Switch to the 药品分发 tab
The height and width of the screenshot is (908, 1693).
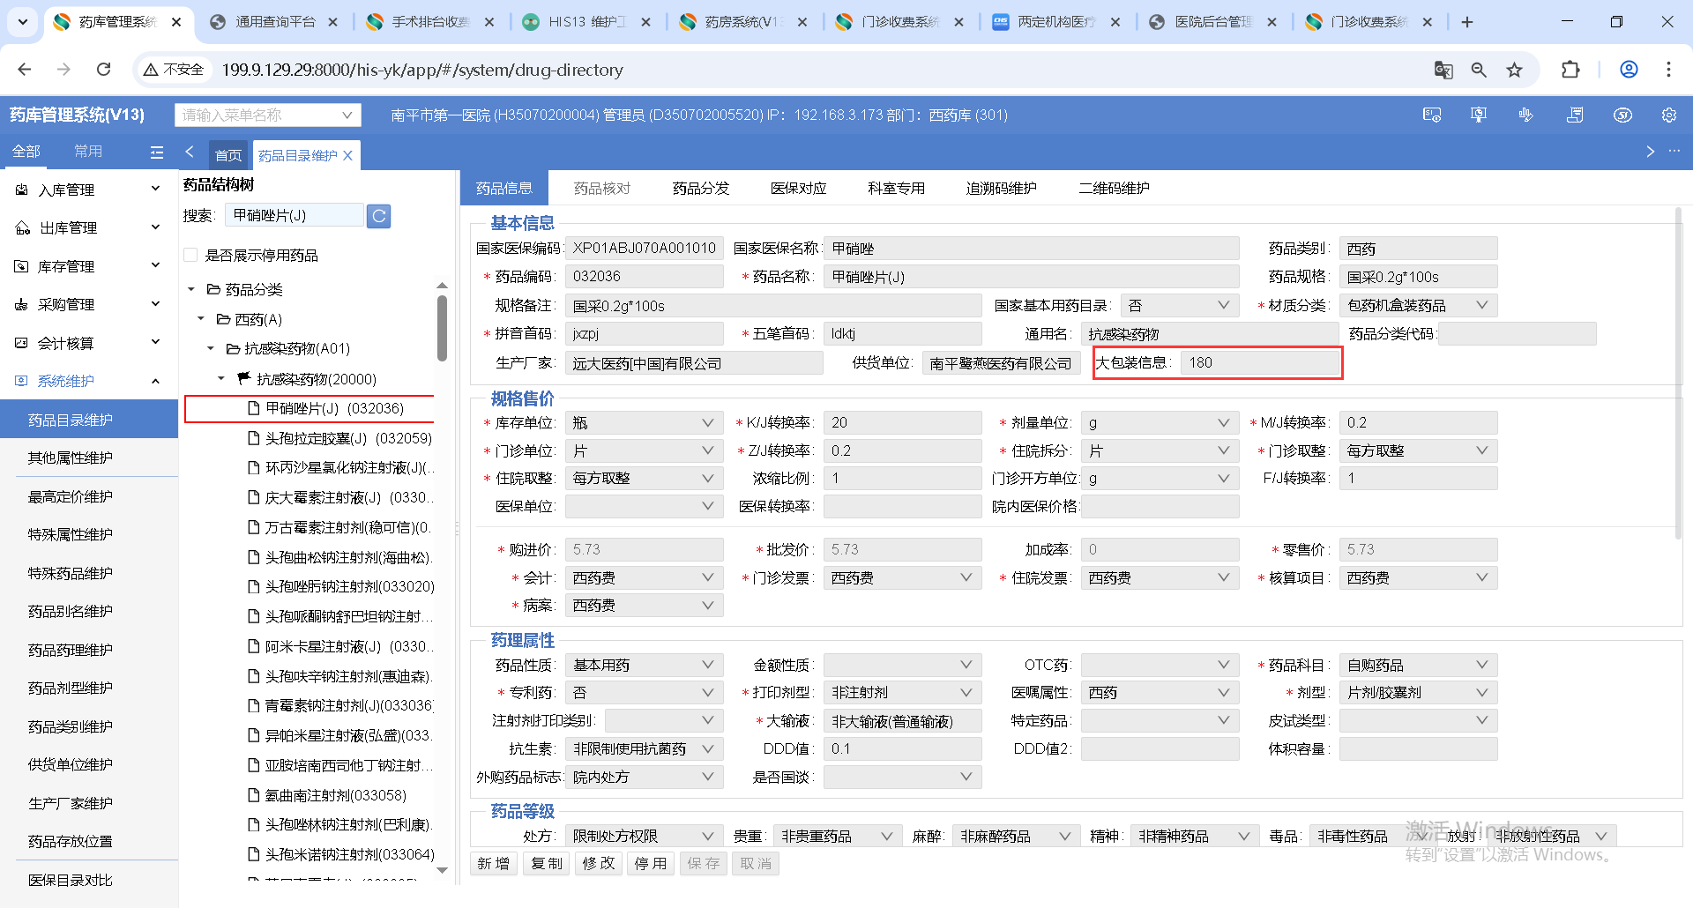click(701, 189)
